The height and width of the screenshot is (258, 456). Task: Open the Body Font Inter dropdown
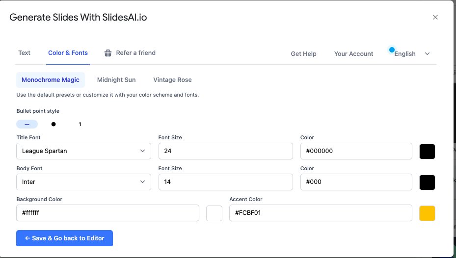(84, 182)
